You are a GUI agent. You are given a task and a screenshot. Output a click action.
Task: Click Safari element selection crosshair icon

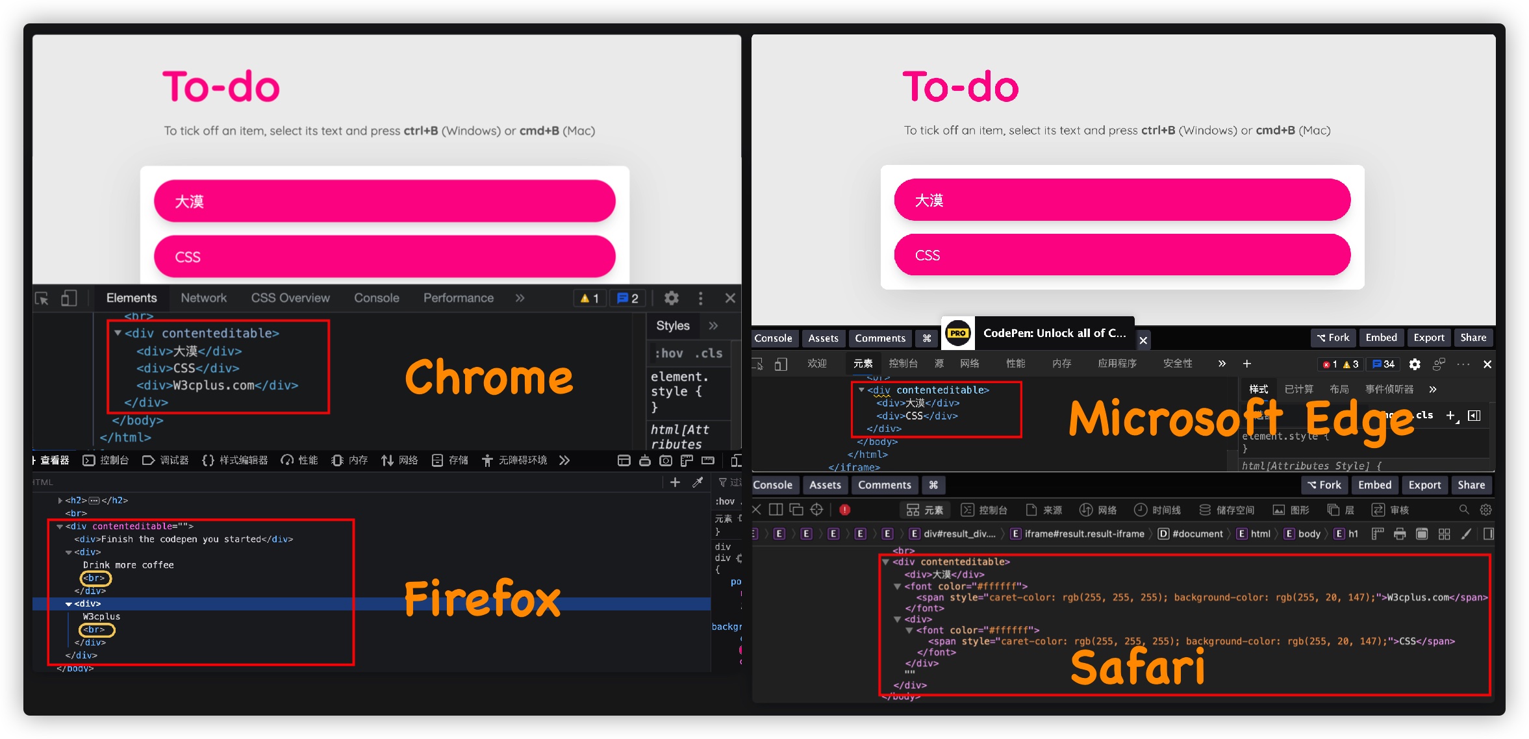coord(816,510)
